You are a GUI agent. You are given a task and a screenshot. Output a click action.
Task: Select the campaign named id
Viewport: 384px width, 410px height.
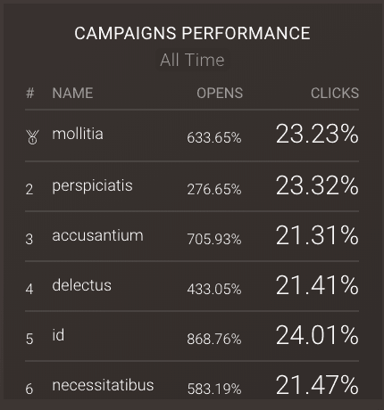pyautogui.click(x=58, y=335)
